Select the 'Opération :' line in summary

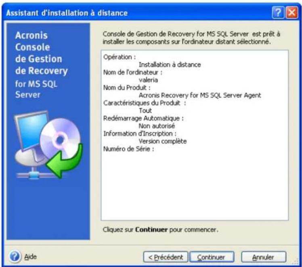(120, 57)
